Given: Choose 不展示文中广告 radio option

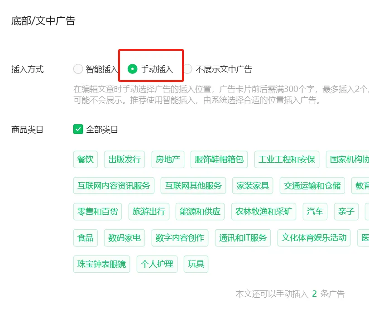Looking at the screenshot, I should pos(187,69).
